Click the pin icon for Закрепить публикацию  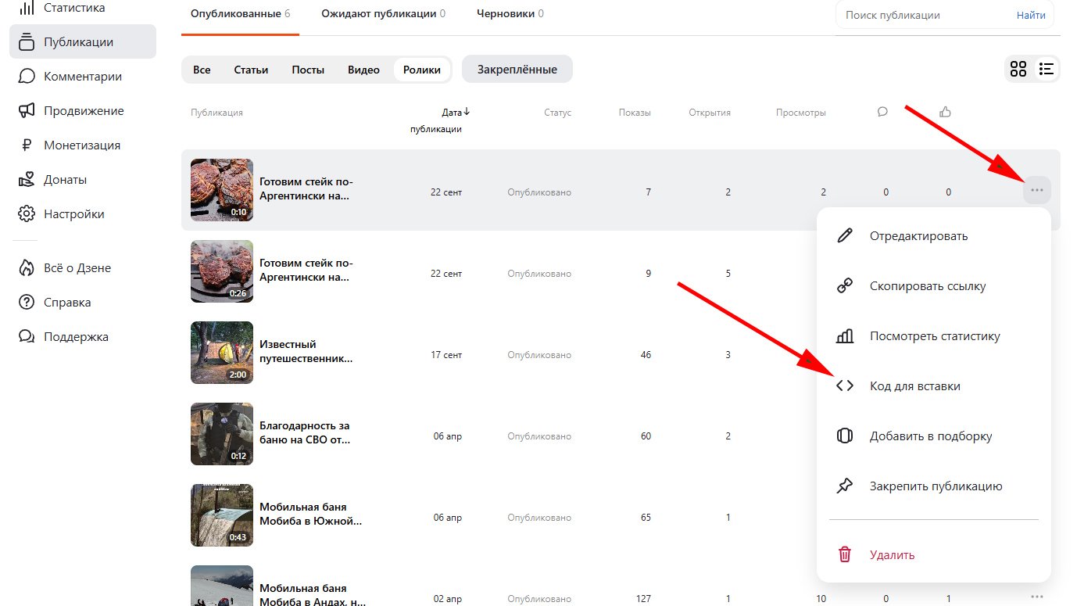(x=845, y=486)
